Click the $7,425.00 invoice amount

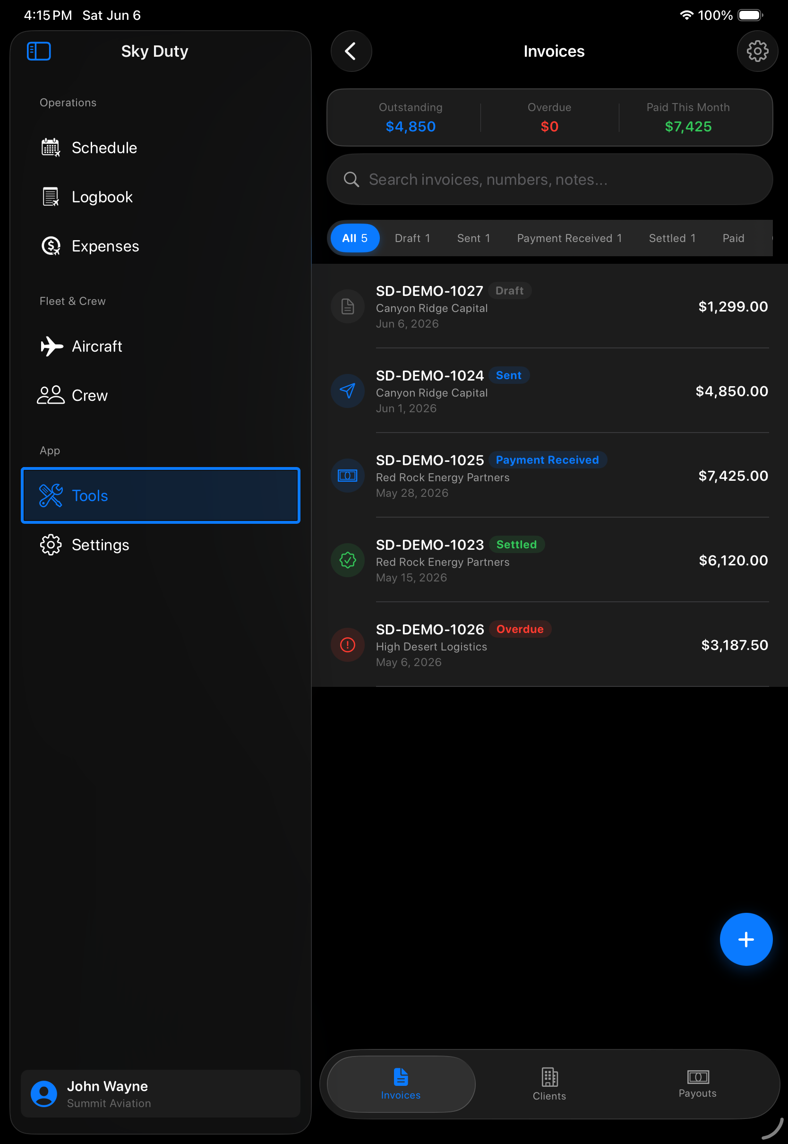(x=733, y=476)
